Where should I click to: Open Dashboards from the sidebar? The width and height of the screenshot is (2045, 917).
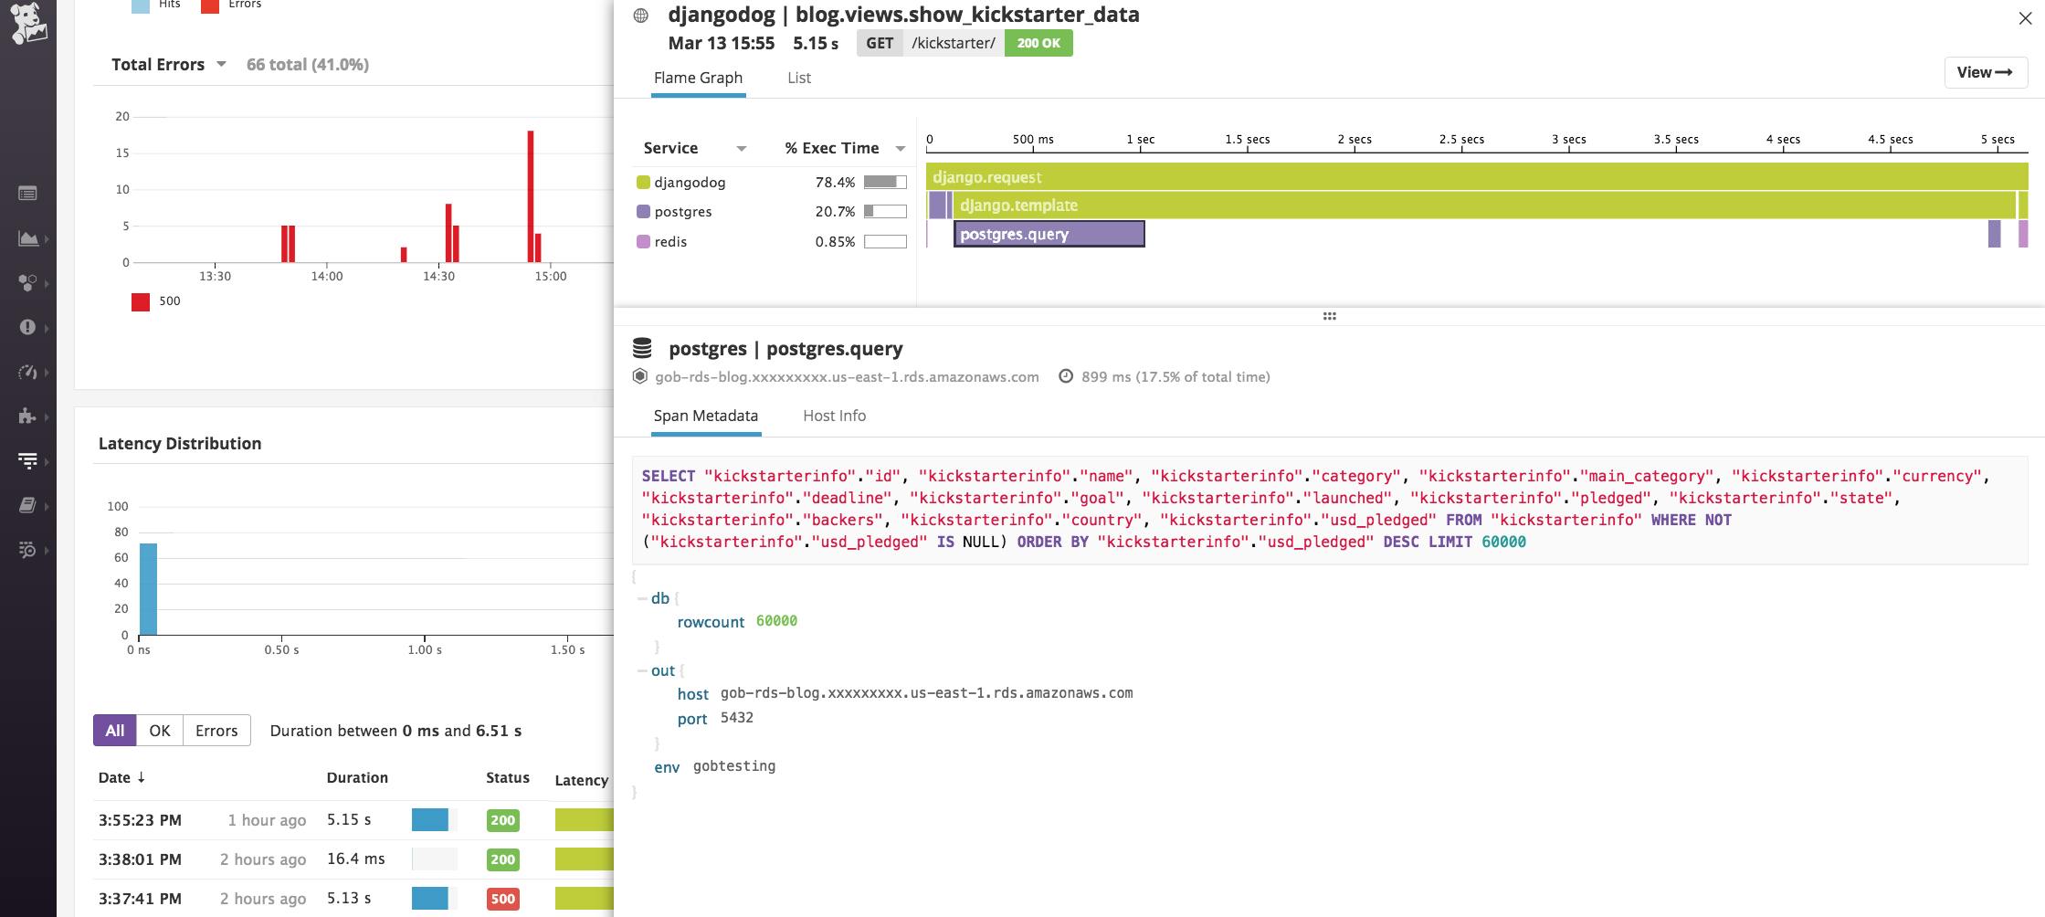(x=28, y=238)
